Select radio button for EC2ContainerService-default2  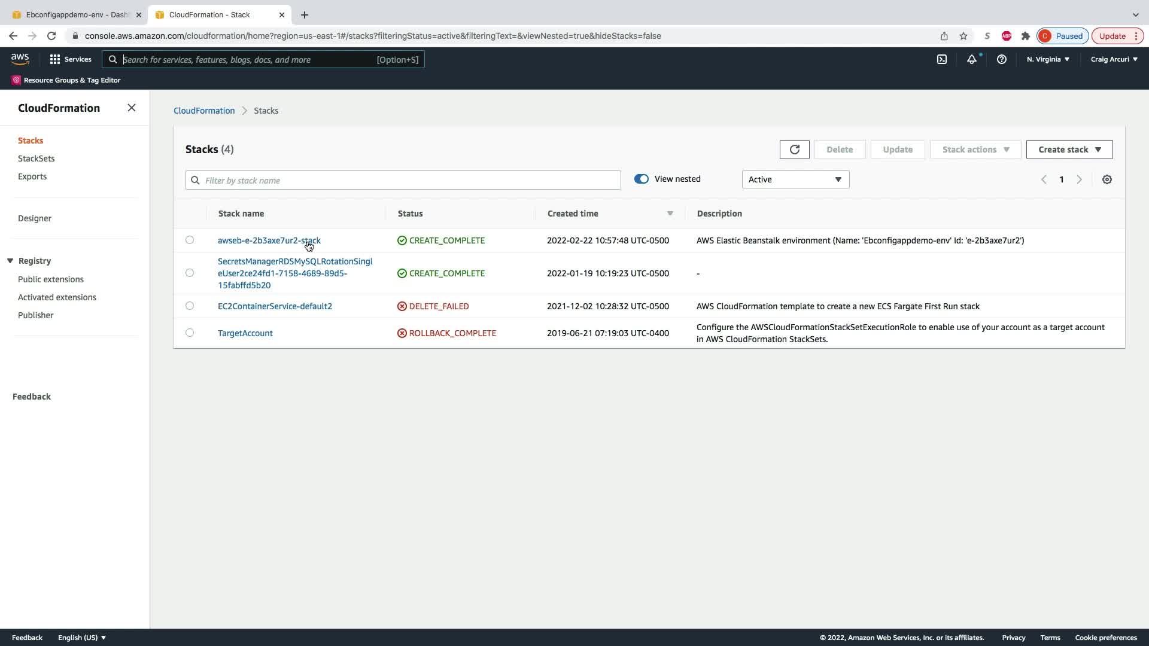coord(190,306)
